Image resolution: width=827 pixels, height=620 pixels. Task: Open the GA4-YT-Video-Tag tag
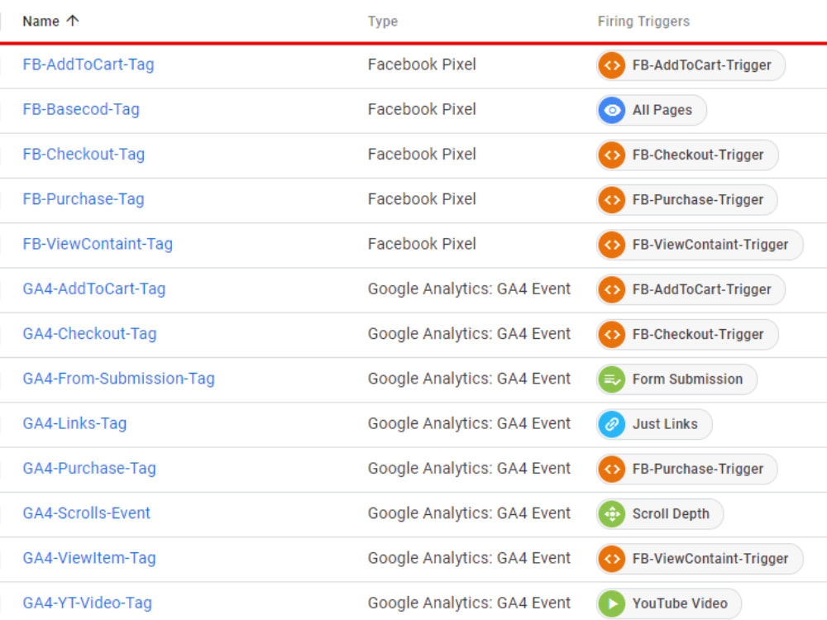[x=88, y=603]
